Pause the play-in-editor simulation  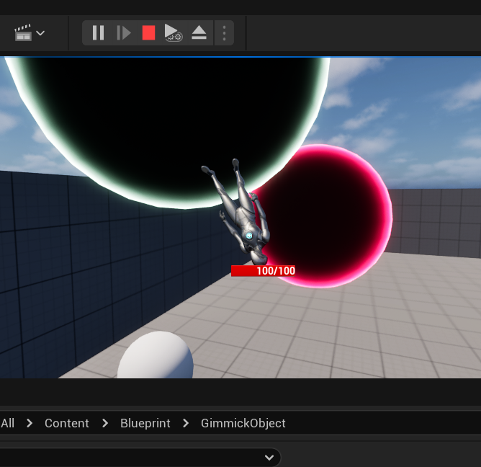coord(98,32)
